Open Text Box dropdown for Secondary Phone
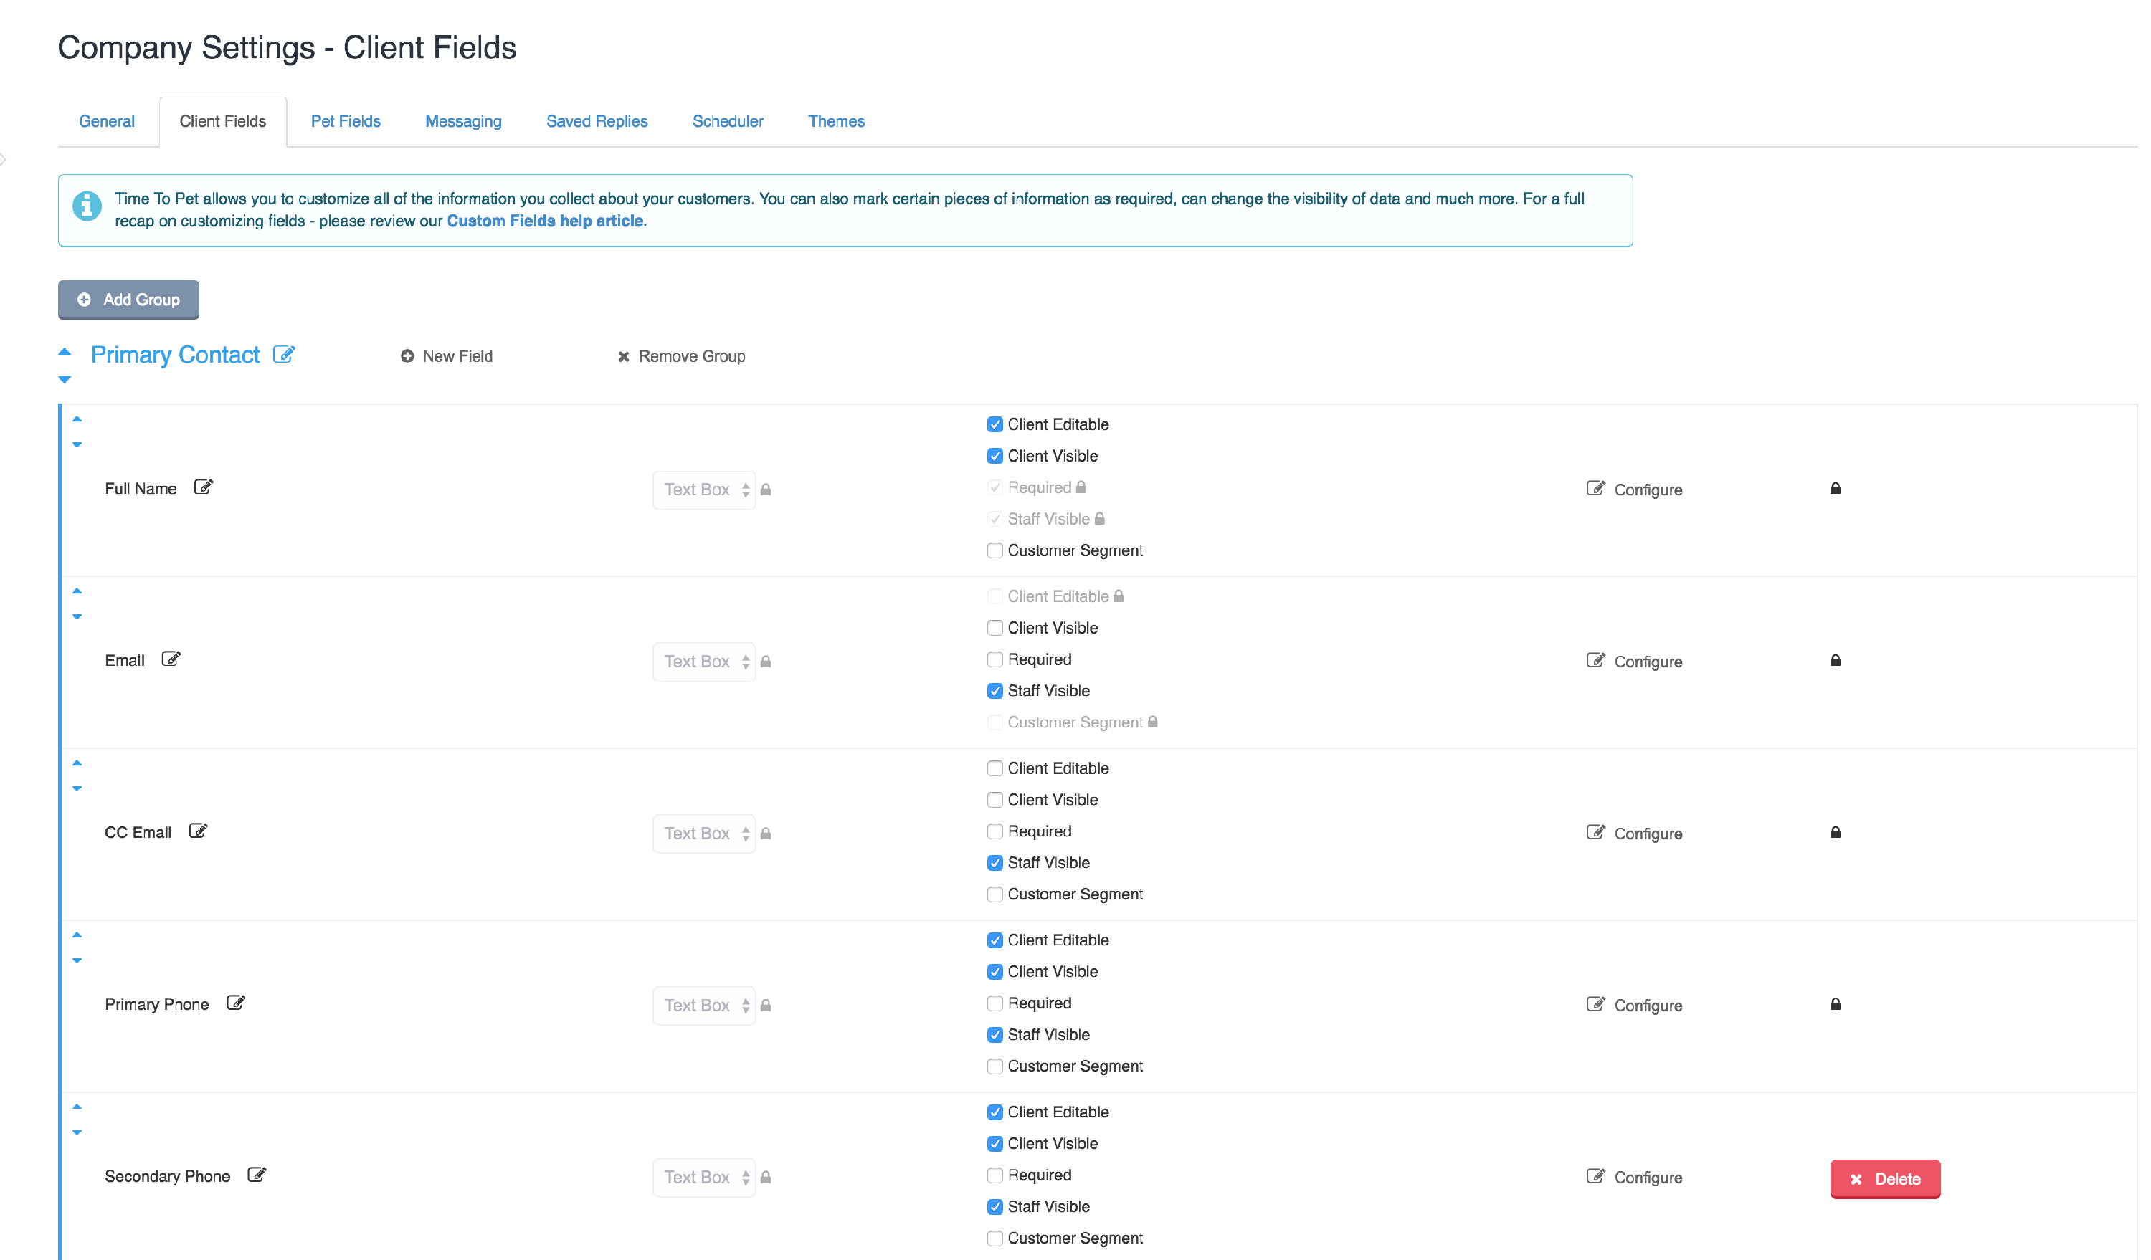Viewport: 2151px width, 1260px height. (704, 1178)
